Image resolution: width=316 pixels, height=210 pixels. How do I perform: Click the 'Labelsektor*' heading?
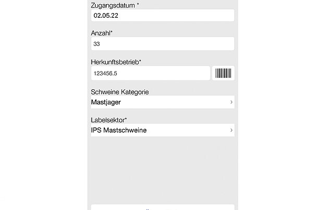tap(108, 120)
